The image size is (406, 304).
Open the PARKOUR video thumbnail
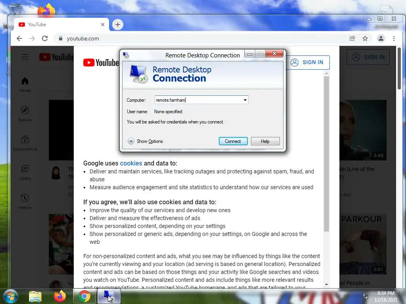click(363, 244)
